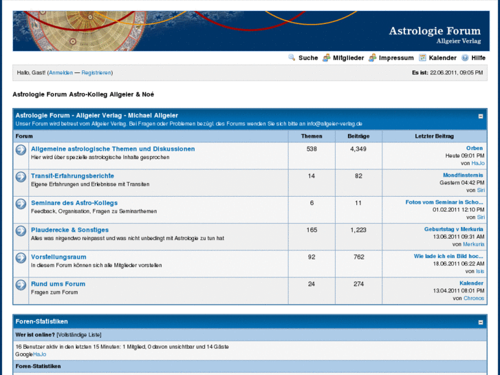Image resolution: width=500 pixels, height=375 pixels.
Task: Click the Impressum people icon
Action: click(x=372, y=58)
